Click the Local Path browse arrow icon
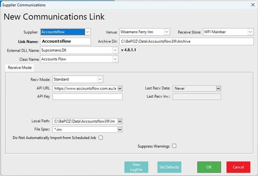Viewport: 258px width, 176px height. [119, 121]
